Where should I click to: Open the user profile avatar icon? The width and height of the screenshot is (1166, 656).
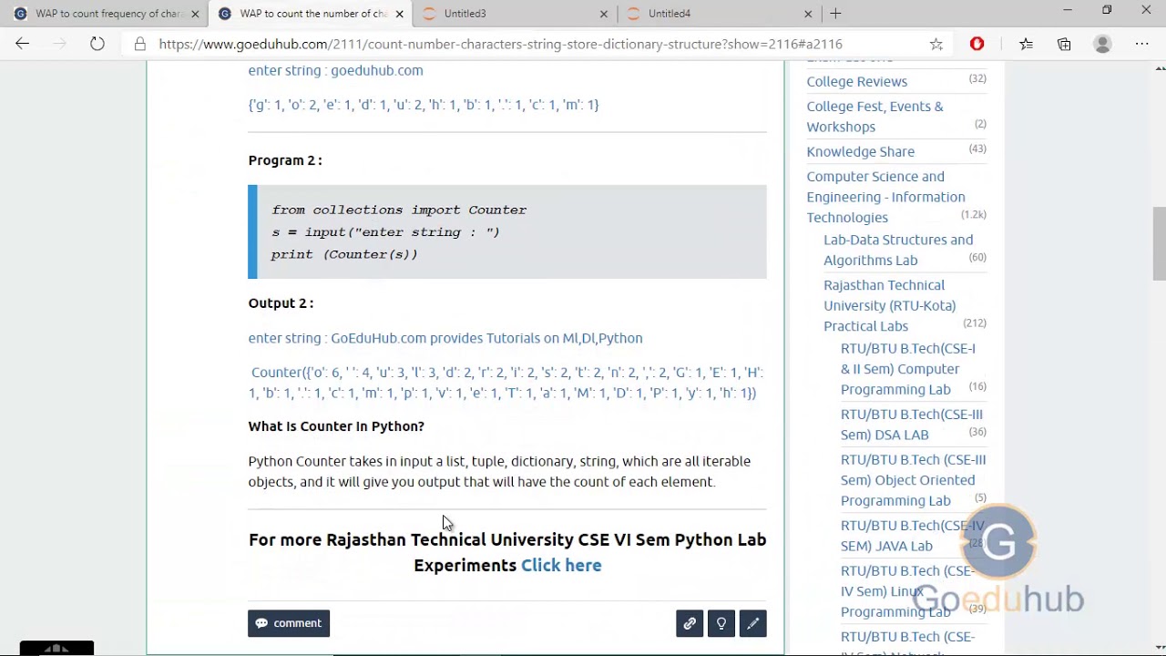(x=1102, y=44)
